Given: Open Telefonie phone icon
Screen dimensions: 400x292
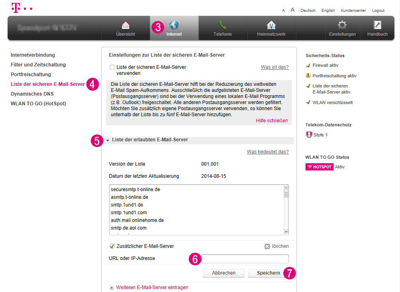Looking at the screenshot, I should (x=222, y=26).
